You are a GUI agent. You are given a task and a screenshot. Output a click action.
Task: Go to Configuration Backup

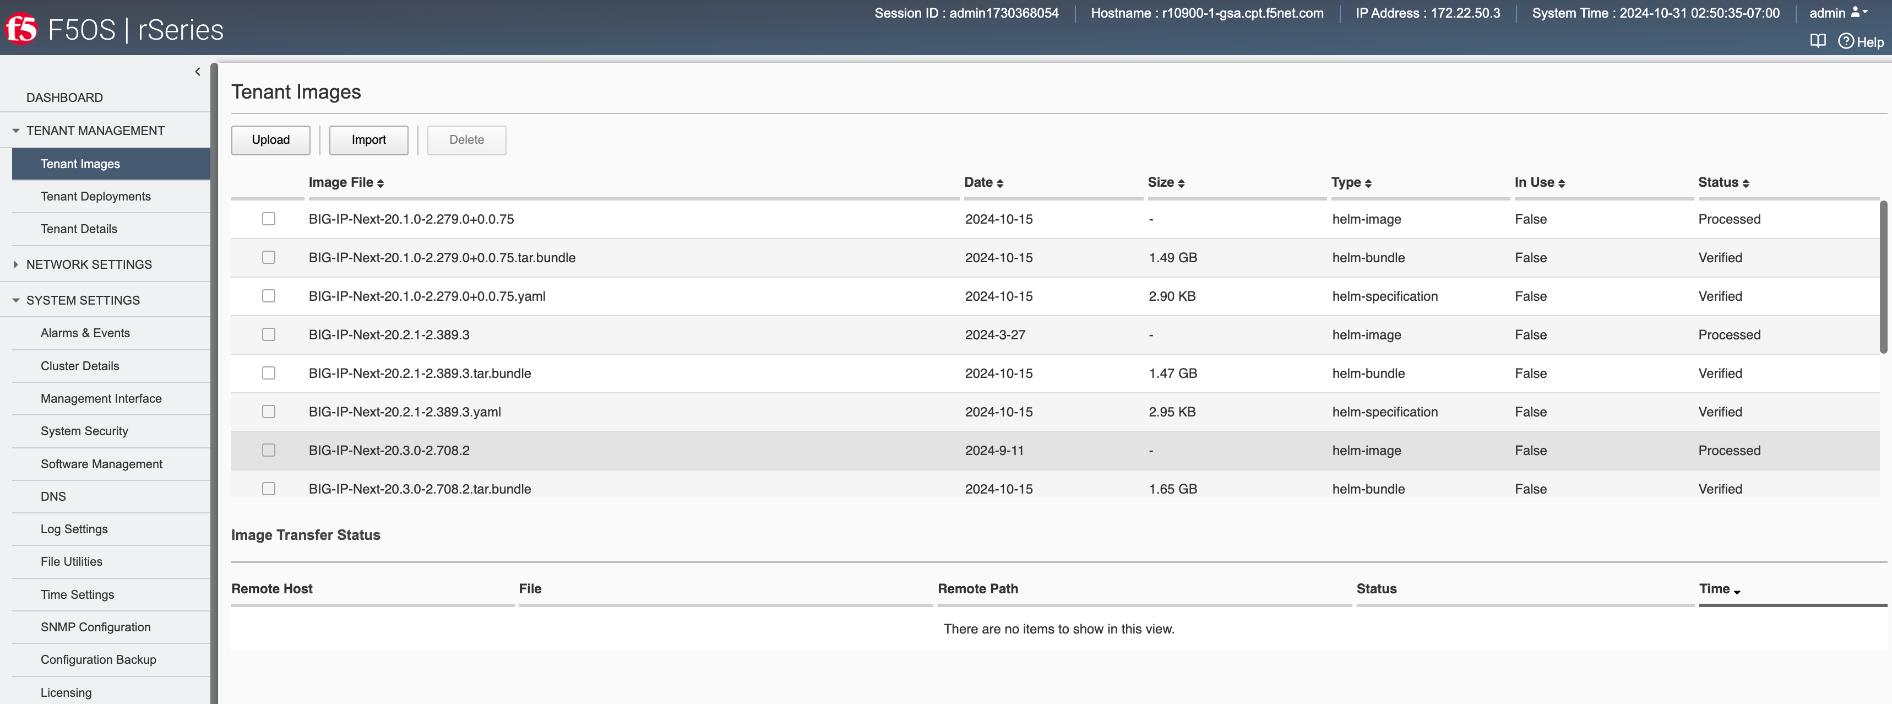99,659
